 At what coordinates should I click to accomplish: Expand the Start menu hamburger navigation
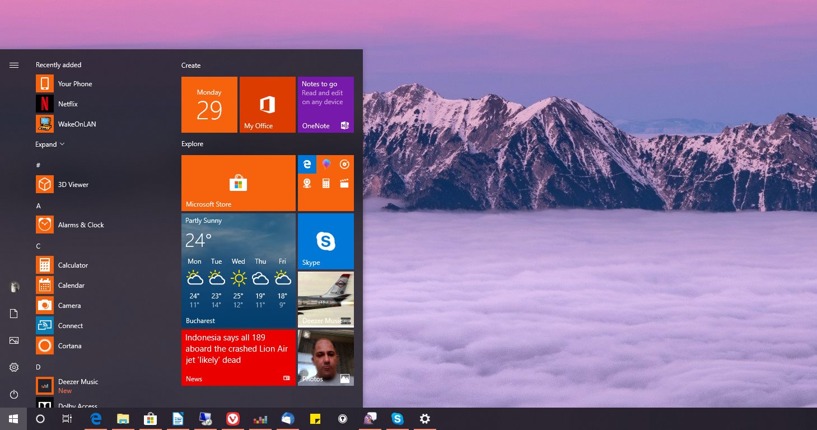(14, 66)
